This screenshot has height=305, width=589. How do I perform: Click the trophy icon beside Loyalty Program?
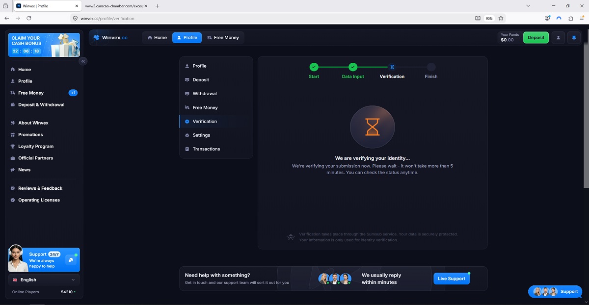13,147
